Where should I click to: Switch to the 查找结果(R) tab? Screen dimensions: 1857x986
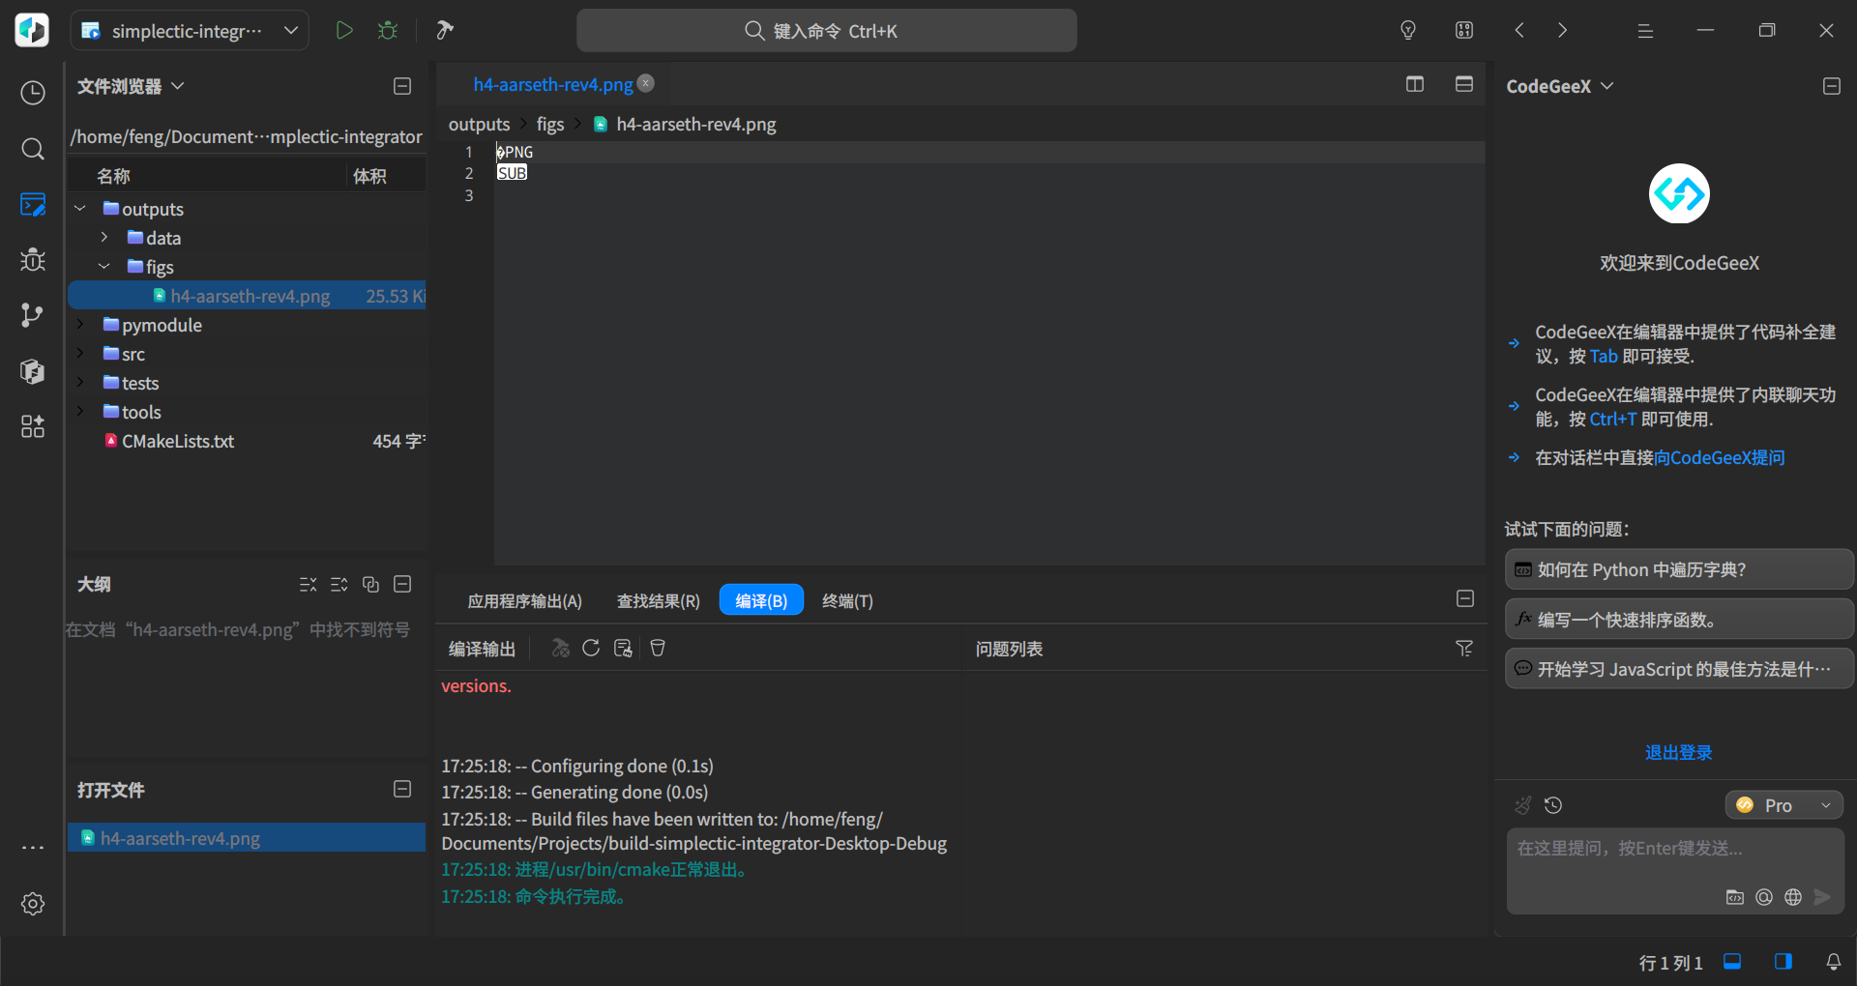[659, 600]
